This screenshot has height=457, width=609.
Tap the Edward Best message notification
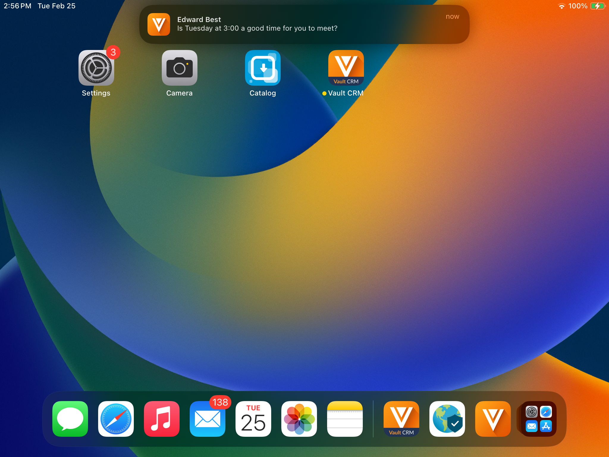pos(304,24)
